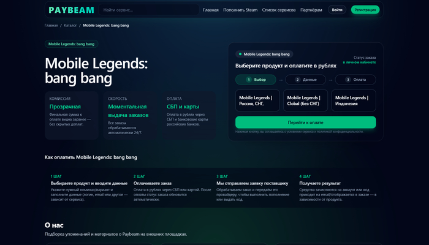429x245 pixels.
Task: Click Перейти к оплате button
Action: 306,123
